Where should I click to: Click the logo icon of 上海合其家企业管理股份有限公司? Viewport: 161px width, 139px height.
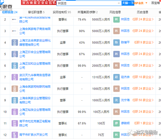pyautogui.click(x=15, y=100)
